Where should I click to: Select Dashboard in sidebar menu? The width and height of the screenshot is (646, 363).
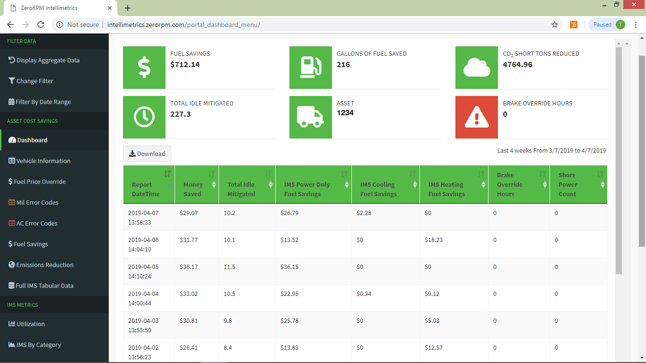click(x=54, y=140)
